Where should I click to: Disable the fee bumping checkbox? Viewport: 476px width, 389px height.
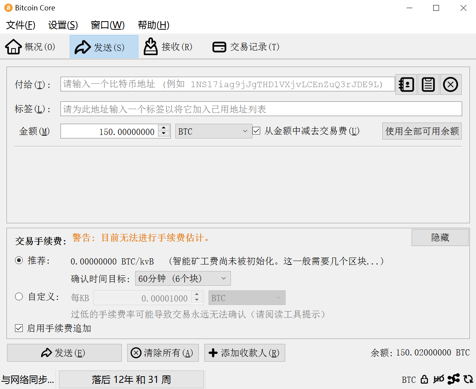[19, 328]
